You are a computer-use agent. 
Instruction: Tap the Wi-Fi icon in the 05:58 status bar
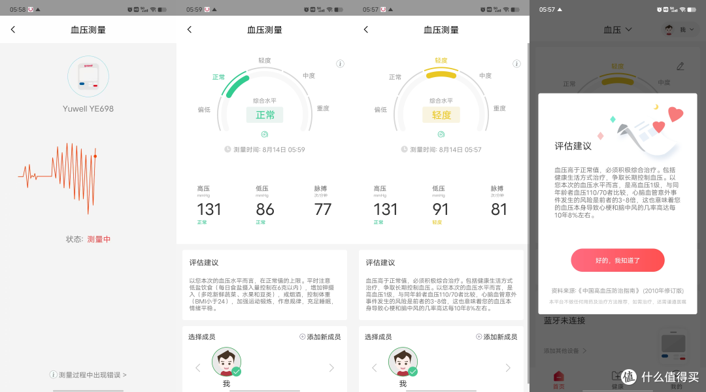[153, 9]
